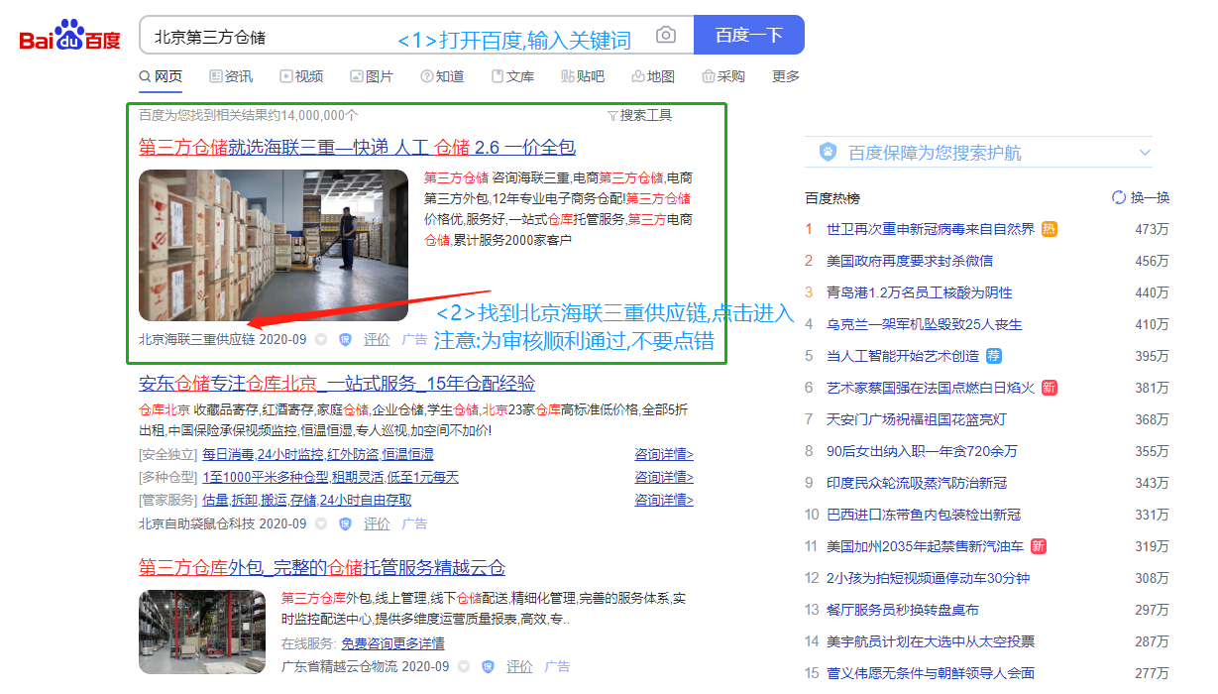Open hot item 2小孩为拍短视频逼停动车30分钟
The image size is (1218, 694).
(929, 578)
